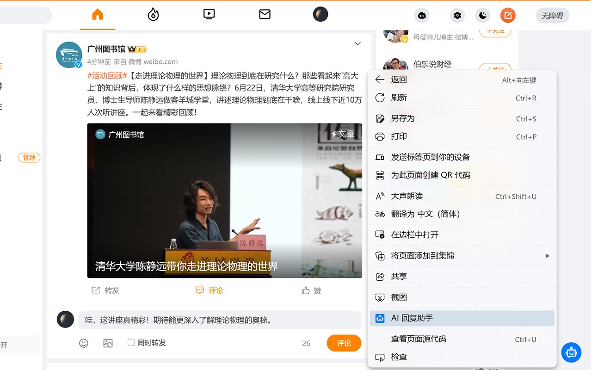Open the profile avatar in the top bar
This screenshot has width=592, height=370.
[x=321, y=14]
